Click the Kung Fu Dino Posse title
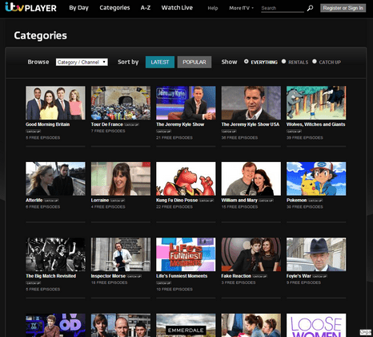373x337 pixels. coord(177,201)
